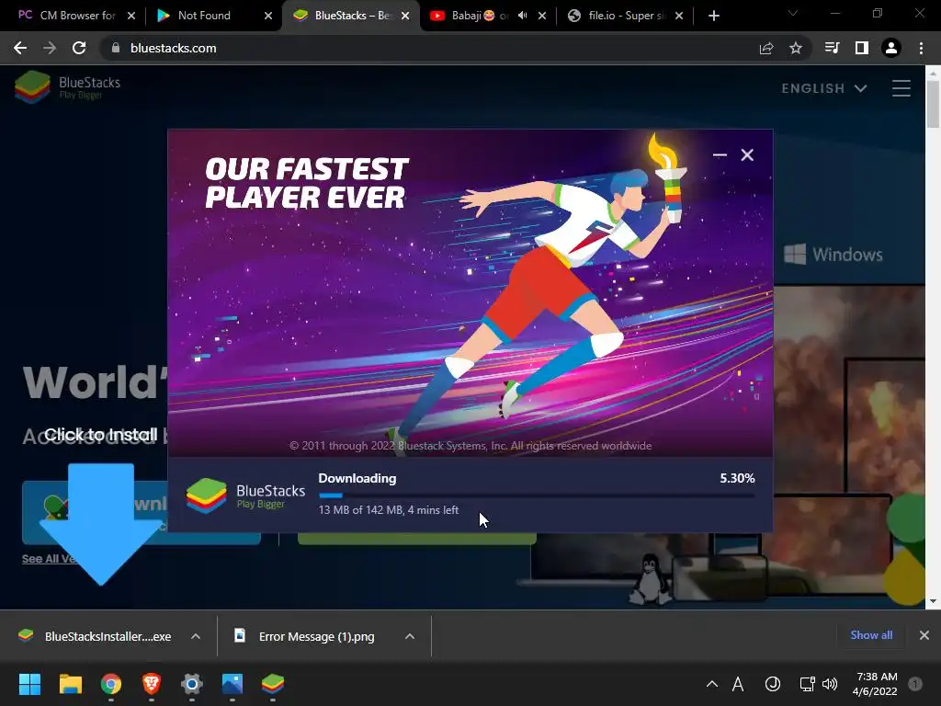
Task: Minimize the BlueStacks installer dialog
Action: coord(720,154)
